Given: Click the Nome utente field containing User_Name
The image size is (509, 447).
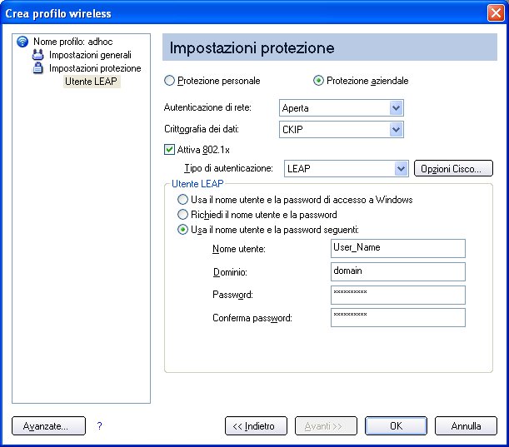Looking at the screenshot, I should click(398, 249).
